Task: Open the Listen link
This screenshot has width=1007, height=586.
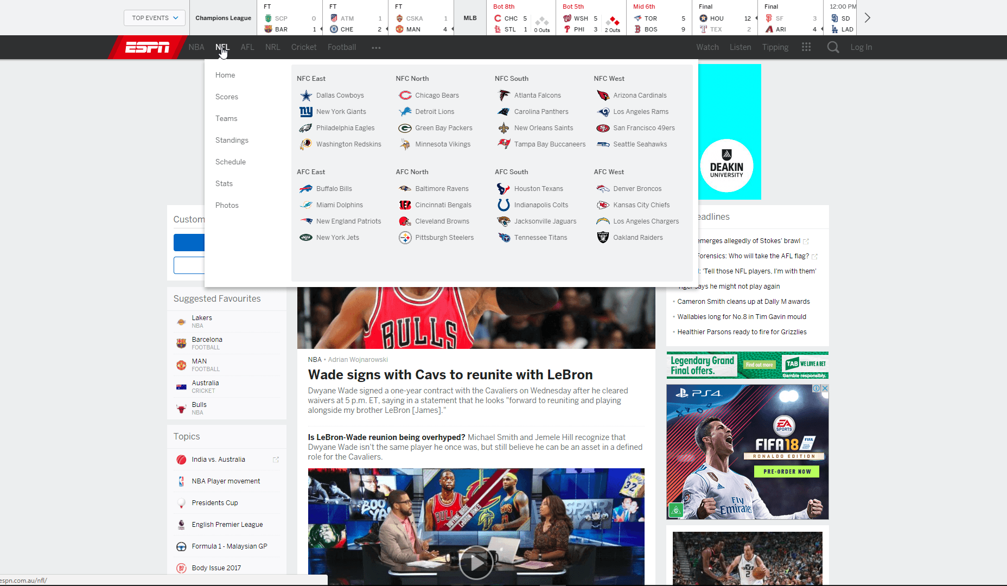Action: [x=740, y=47]
